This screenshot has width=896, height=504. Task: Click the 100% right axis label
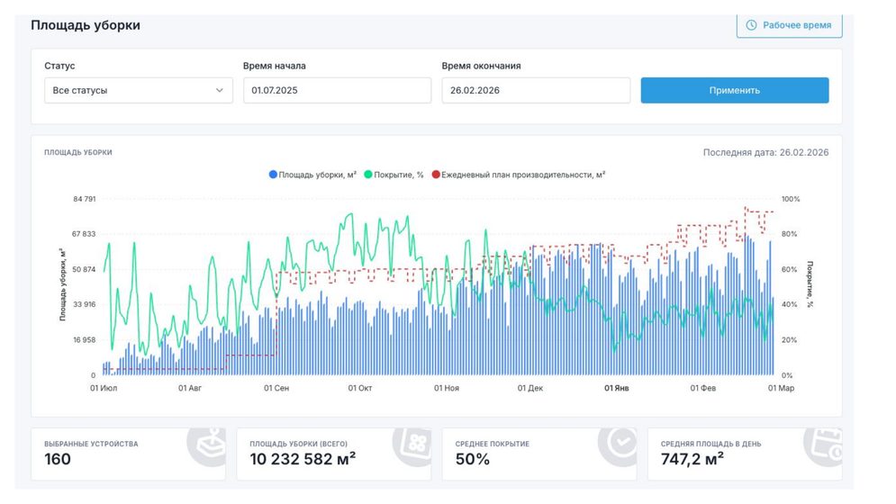click(x=791, y=199)
